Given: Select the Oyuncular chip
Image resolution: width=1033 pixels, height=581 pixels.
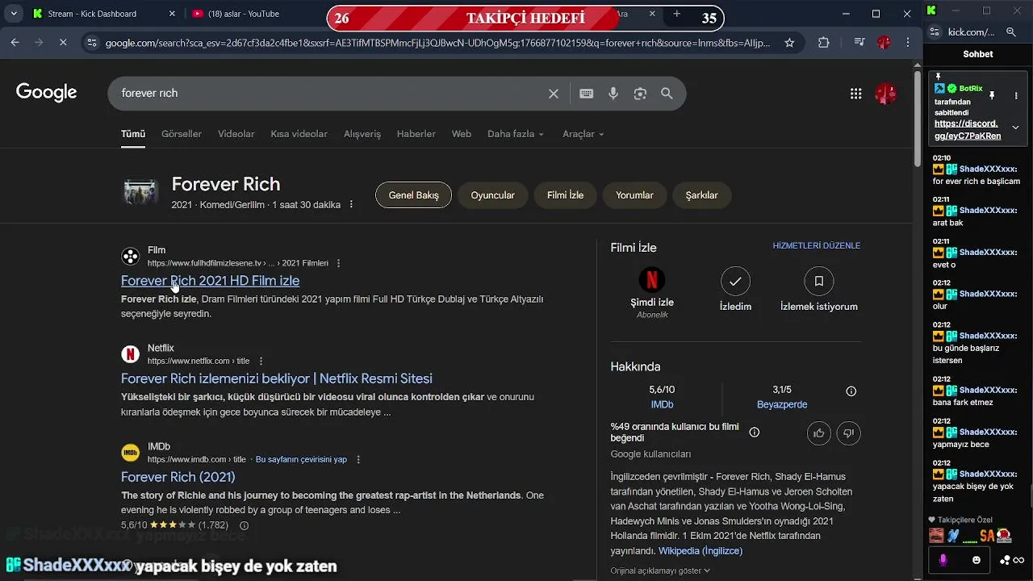Looking at the screenshot, I should 492,195.
